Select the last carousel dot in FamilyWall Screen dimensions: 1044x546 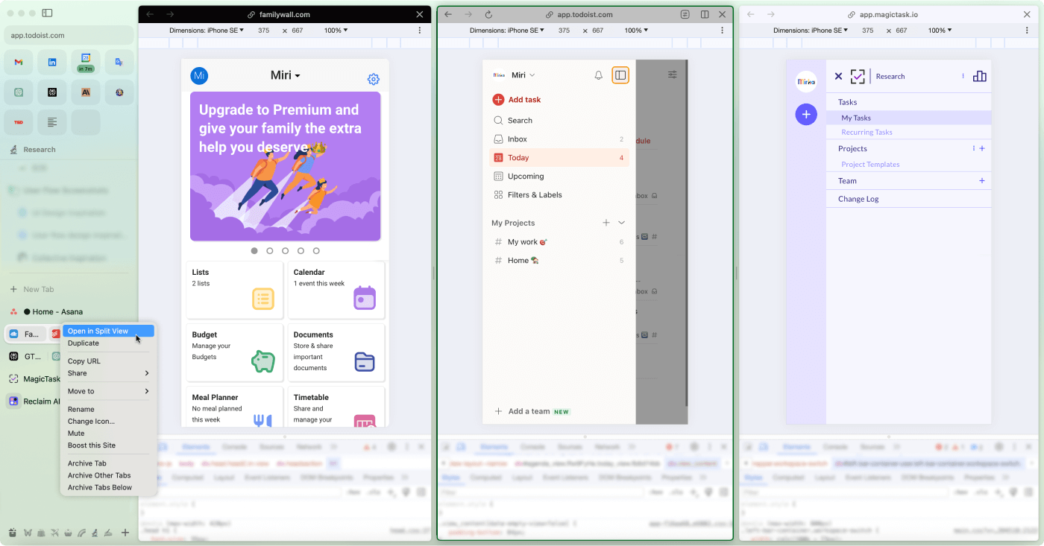coord(316,251)
